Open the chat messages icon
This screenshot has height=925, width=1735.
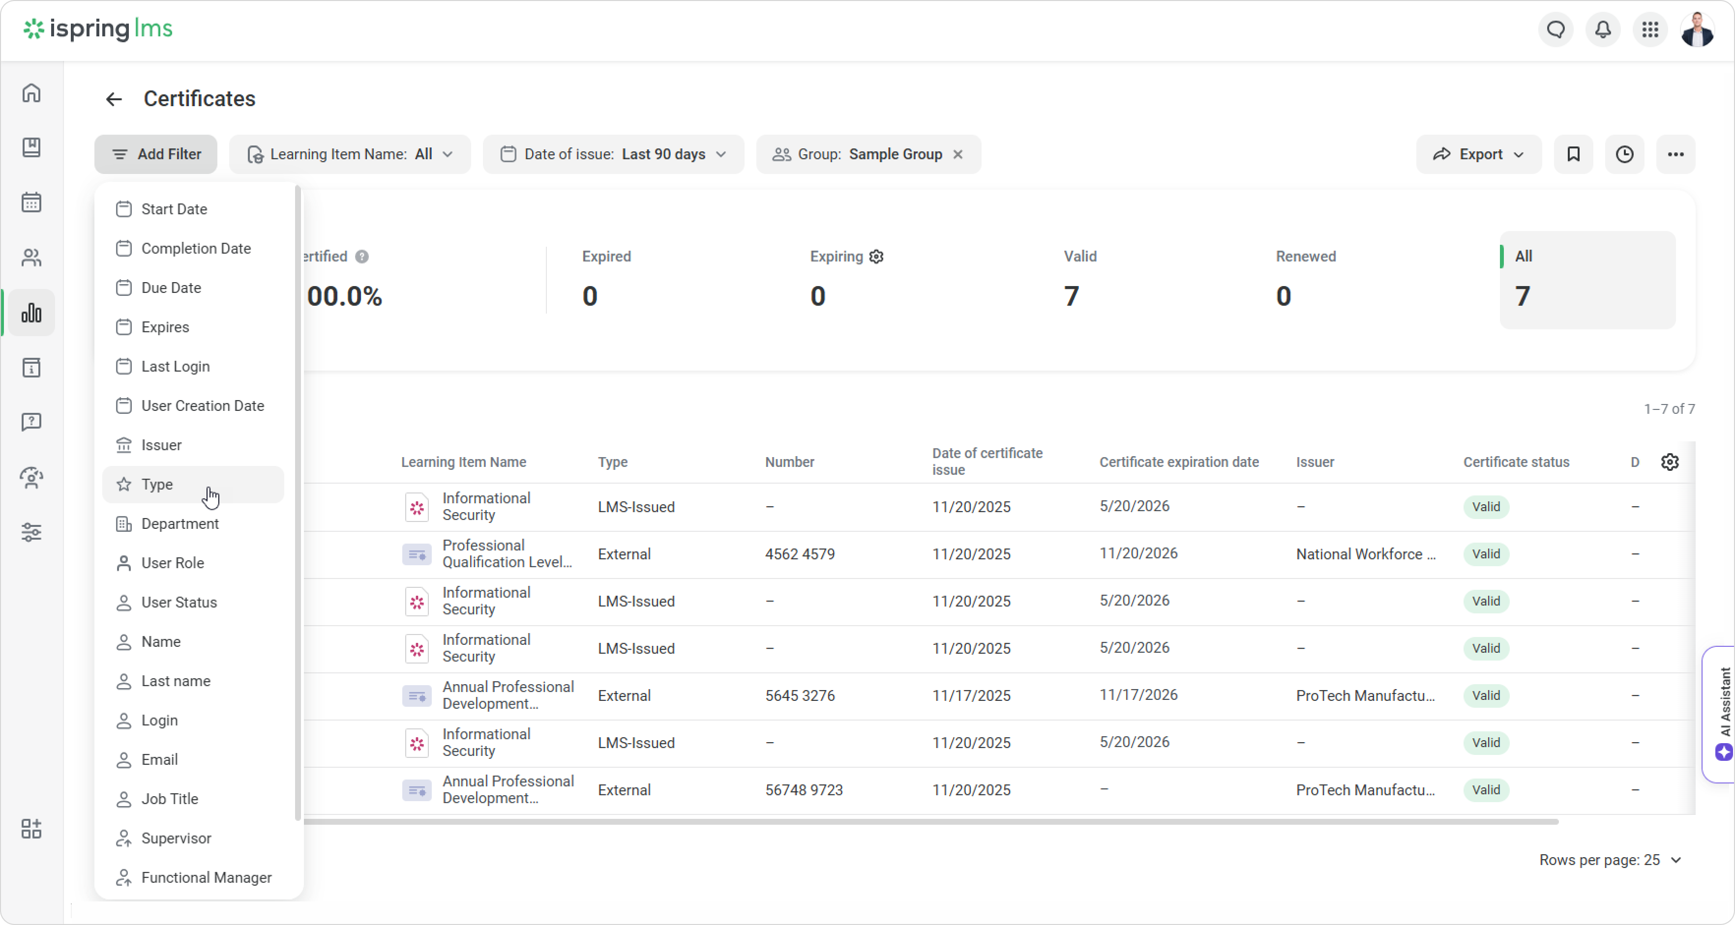(x=1556, y=29)
